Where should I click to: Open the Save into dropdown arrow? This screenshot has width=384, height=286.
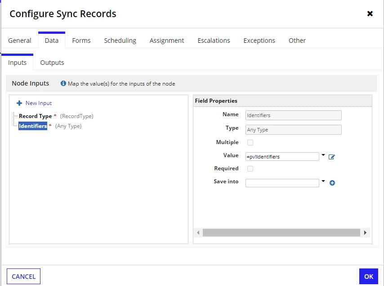click(323, 181)
